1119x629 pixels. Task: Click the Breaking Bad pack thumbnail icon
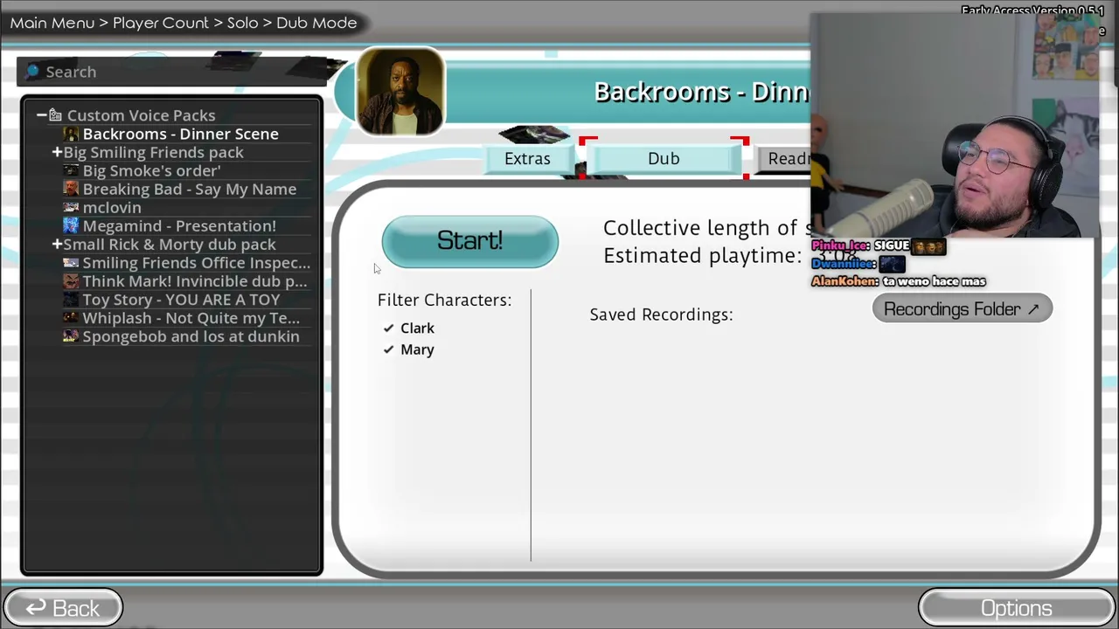[x=71, y=189]
